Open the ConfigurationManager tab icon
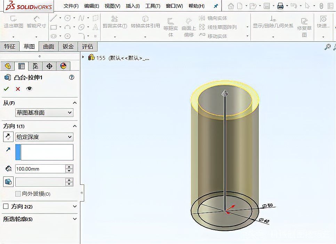 (x=35, y=66)
